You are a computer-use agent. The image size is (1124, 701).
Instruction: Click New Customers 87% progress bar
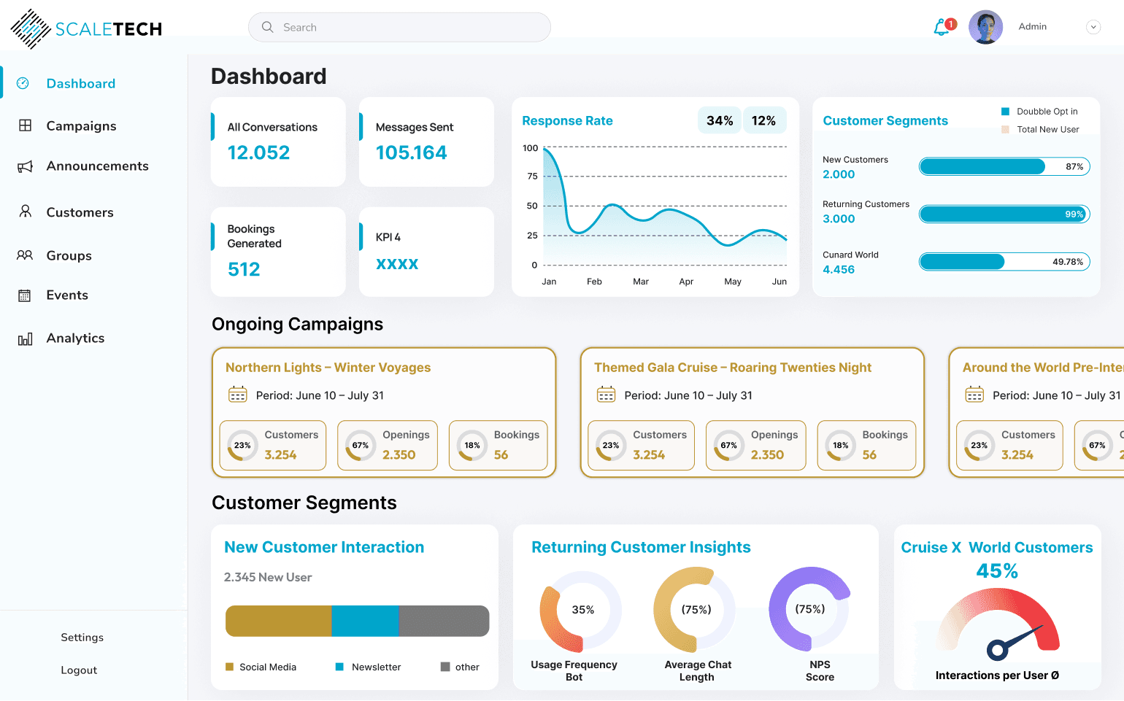(1004, 167)
